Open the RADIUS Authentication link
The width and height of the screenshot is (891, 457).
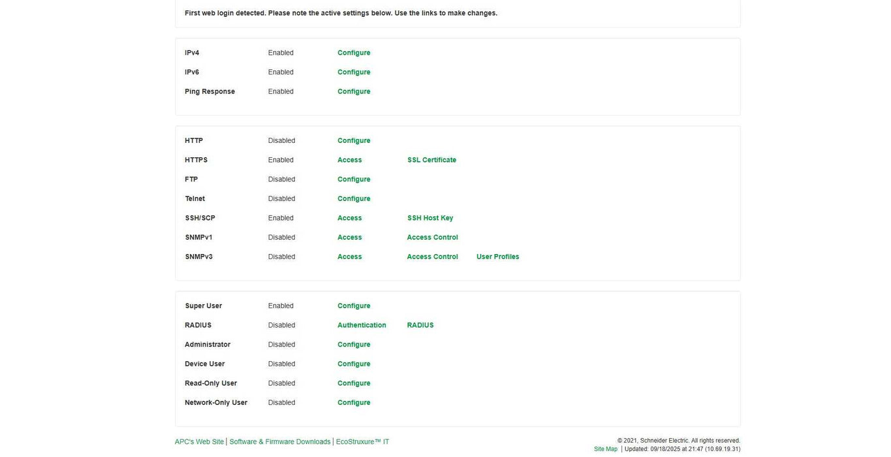[x=362, y=325]
